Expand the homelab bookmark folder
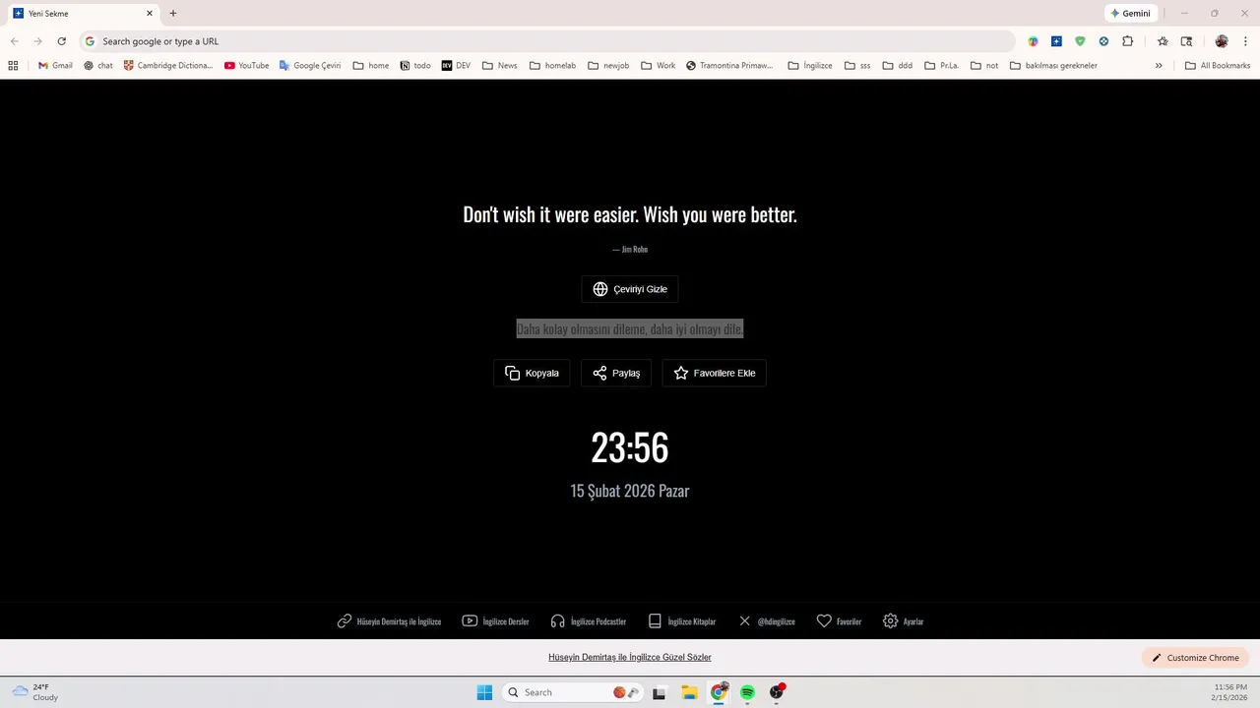This screenshot has height=708, width=1260. tap(552, 66)
